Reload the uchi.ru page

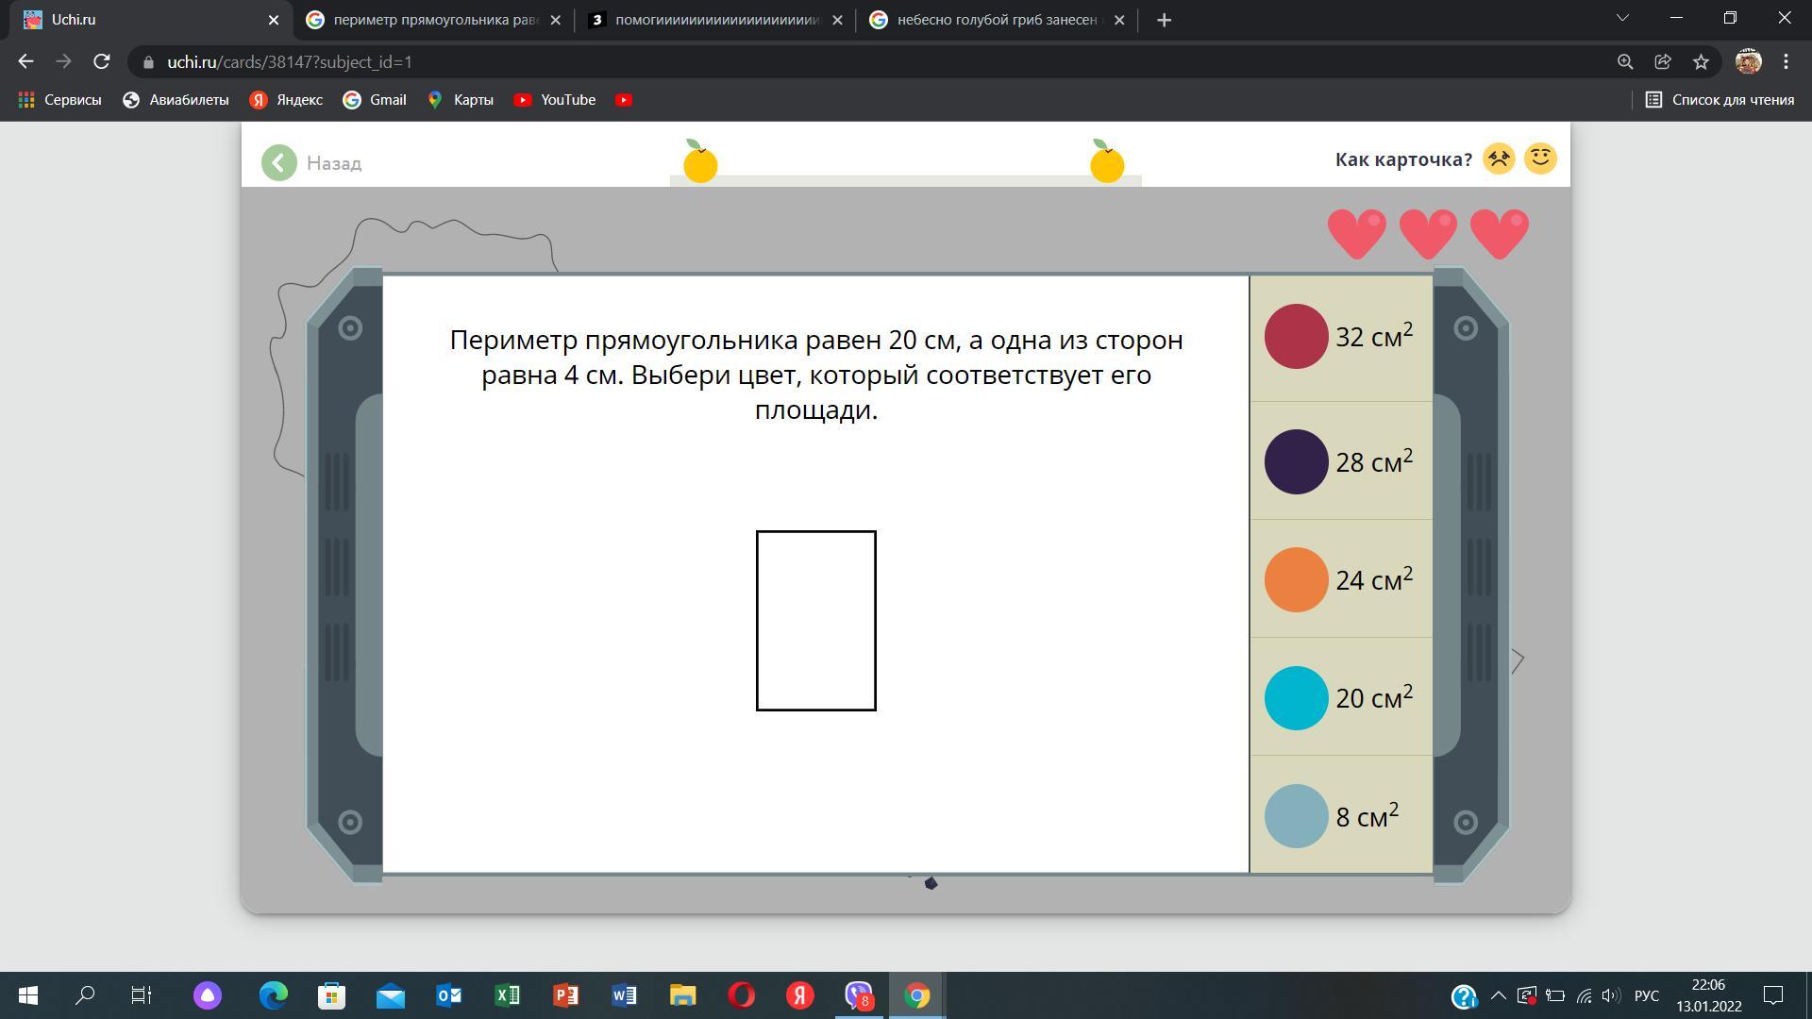coord(102,62)
